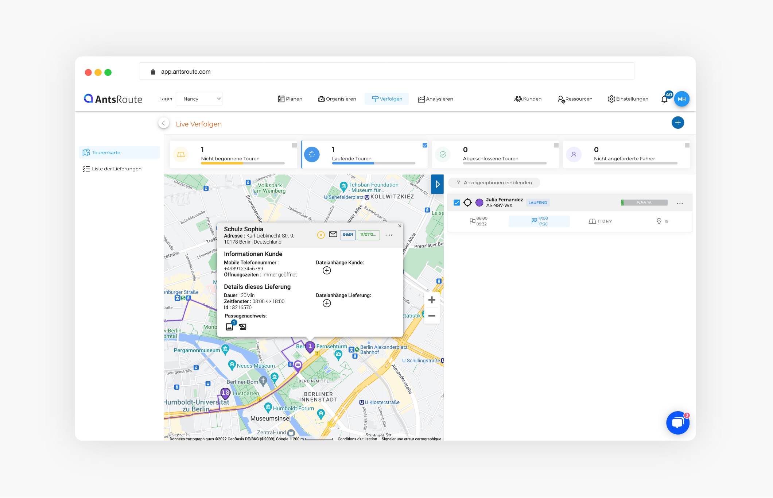Click the browser address bar
773x498 pixels.
387,71
